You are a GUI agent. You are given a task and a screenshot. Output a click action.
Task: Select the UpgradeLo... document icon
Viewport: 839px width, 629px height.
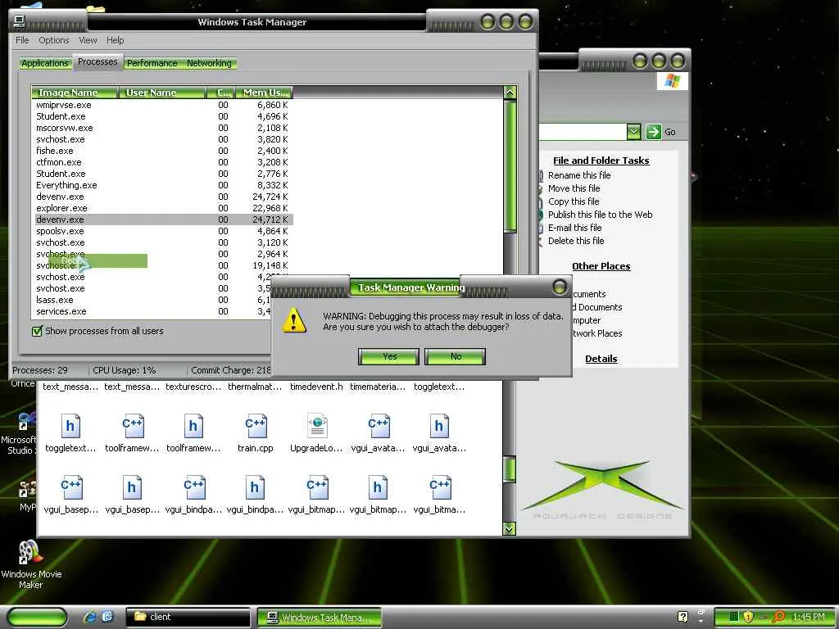point(317,426)
